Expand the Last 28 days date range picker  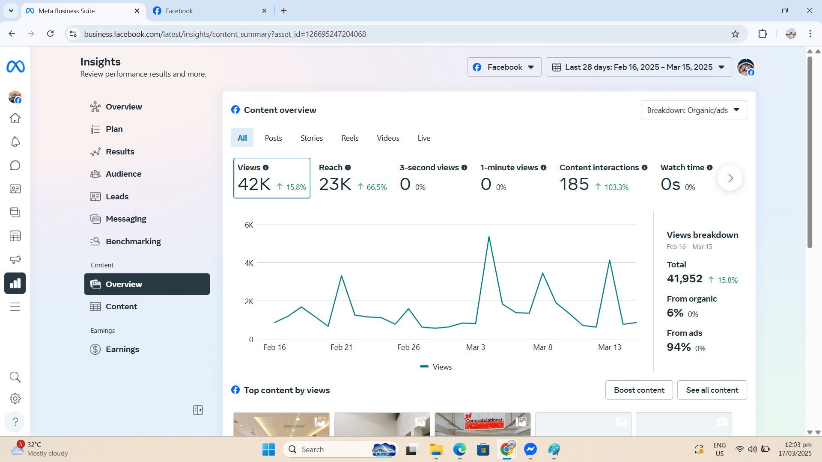tap(638, 67)
